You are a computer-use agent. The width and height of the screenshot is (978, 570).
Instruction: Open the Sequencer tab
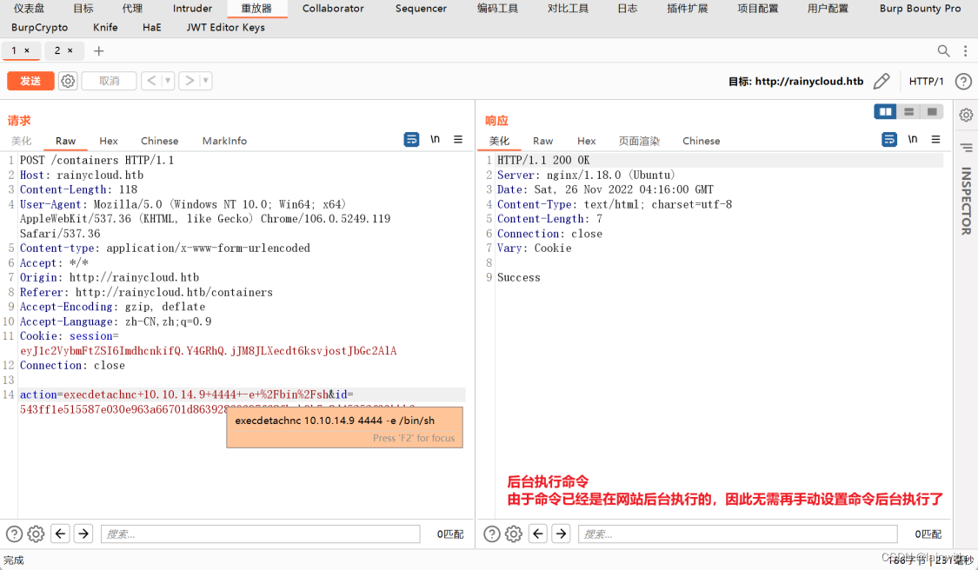click(421, 9)
